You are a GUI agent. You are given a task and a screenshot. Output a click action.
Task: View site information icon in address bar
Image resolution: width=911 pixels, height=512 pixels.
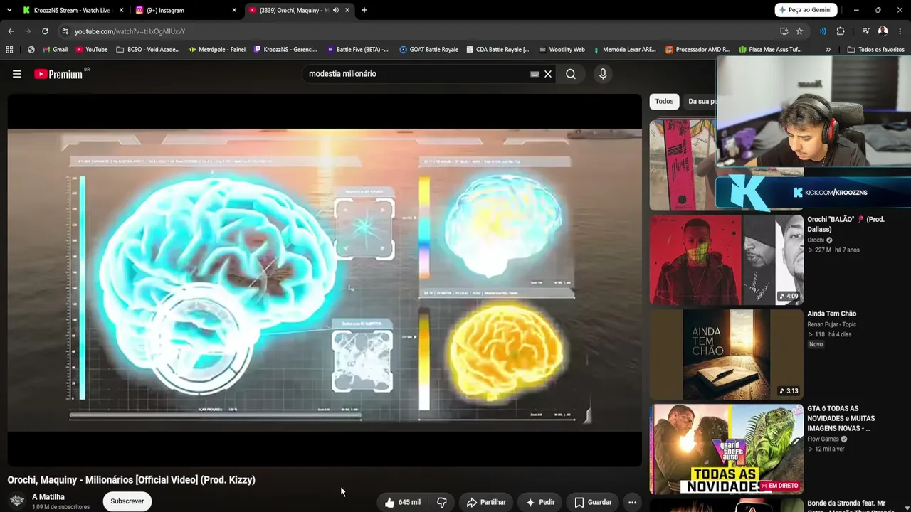pos(65,31)
